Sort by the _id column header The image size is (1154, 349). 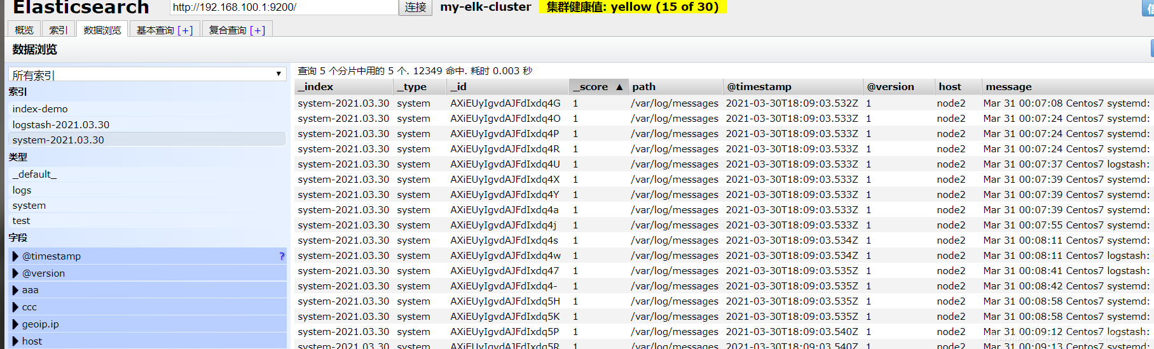pyautogui.click(x=507, y=86)
